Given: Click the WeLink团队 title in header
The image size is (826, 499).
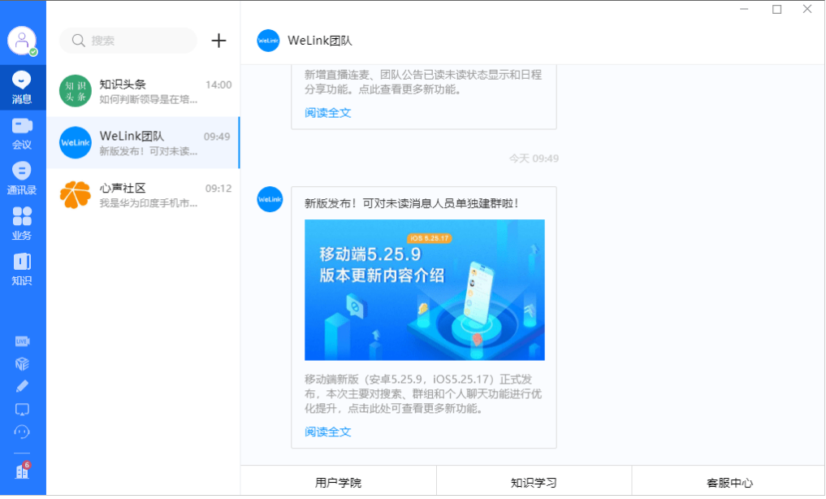Looking at the screenshot, I should tap(320, 41).
